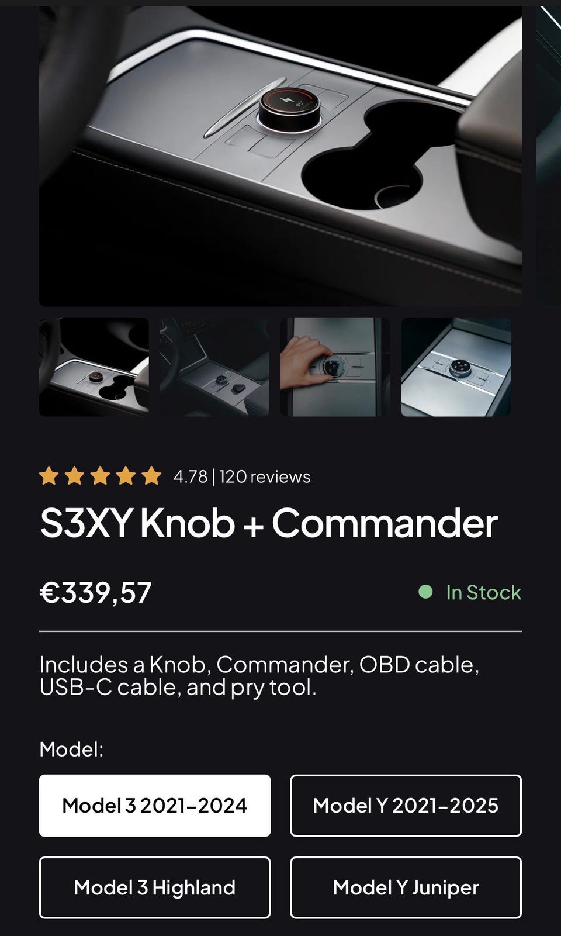Select the fourth thumbnail with silver console

point(456,367)
